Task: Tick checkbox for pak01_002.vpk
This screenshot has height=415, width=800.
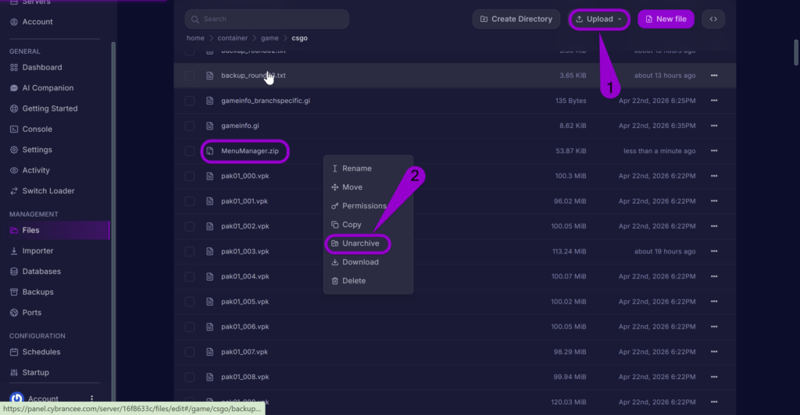Action: click(x=189, y=226)
